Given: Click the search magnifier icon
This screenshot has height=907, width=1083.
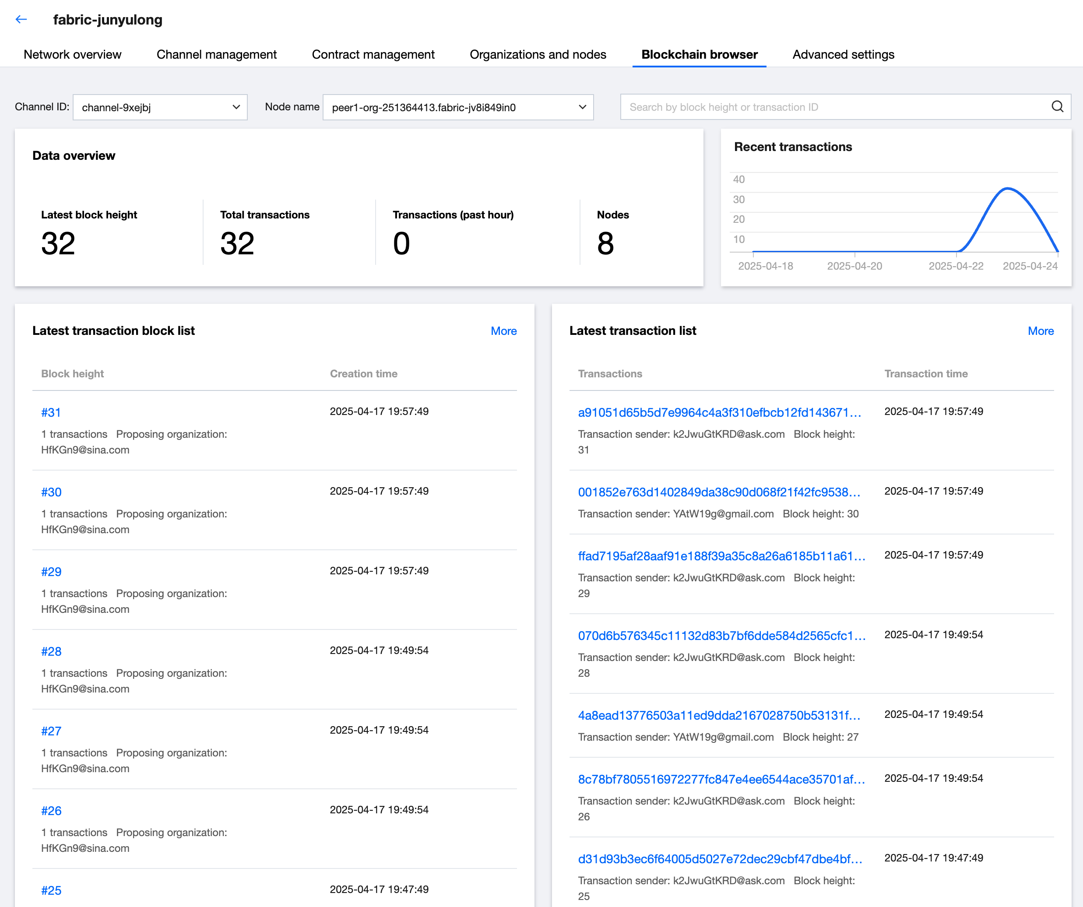Looking at the screenshot, I should click(x=1057, y=107).
